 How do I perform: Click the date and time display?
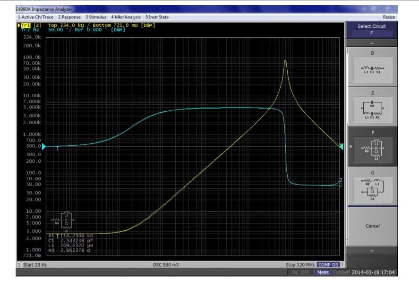(373, 273)
